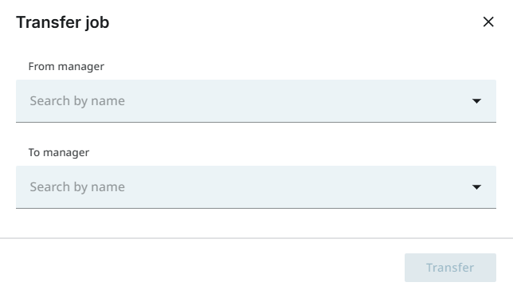Click the Transfer button in the dialog footer
The image size is (513, 290).
pos(450,268)
